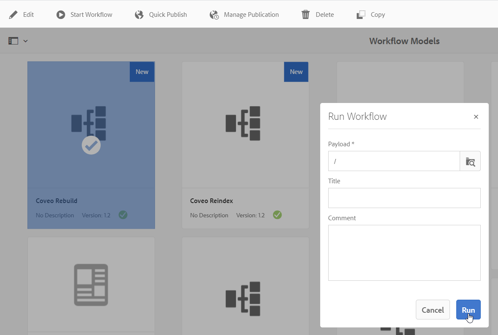498x335 pixels.
Task: Click the New badge on Coveo Reindex card
Action: (x=296, y=71)
